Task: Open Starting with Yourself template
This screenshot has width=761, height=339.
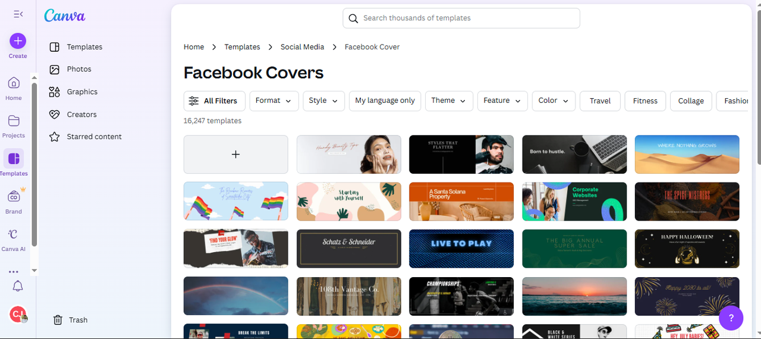Action: [x=349, y=202]
